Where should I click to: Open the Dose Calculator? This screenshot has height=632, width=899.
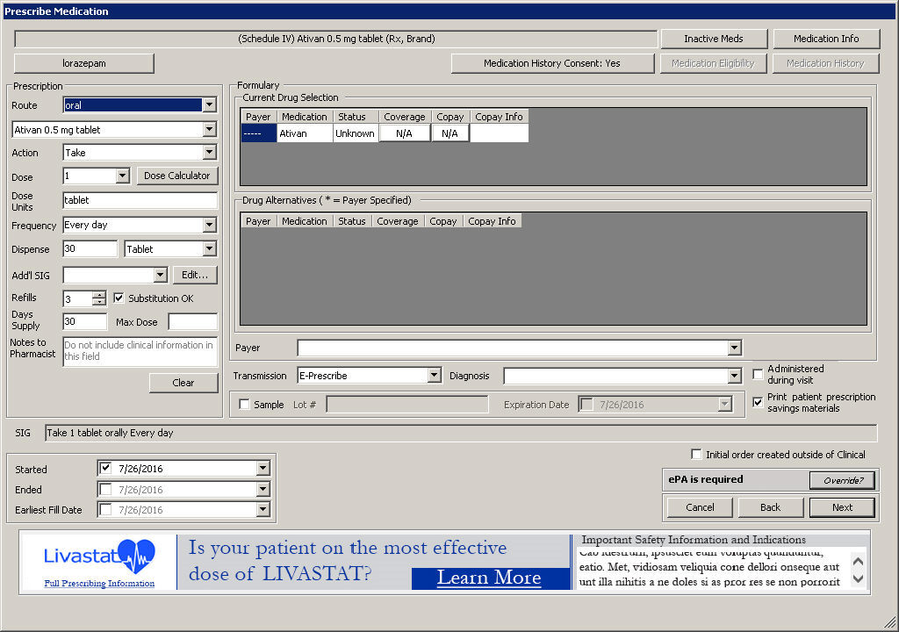point(177,176)
